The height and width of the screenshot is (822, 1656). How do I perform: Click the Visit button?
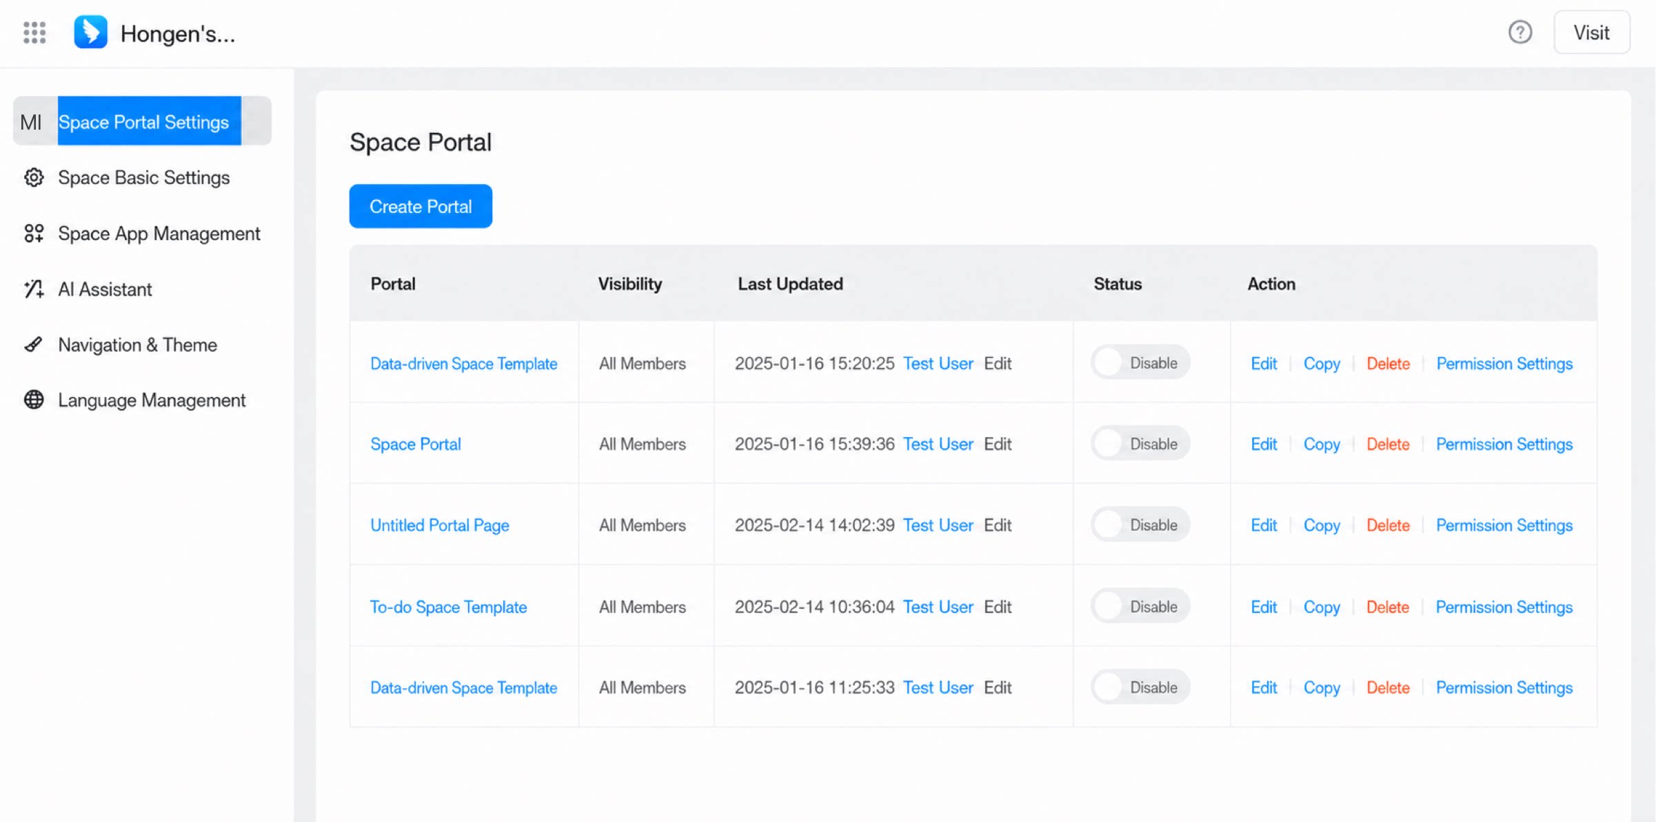[x=1591, y=32]
